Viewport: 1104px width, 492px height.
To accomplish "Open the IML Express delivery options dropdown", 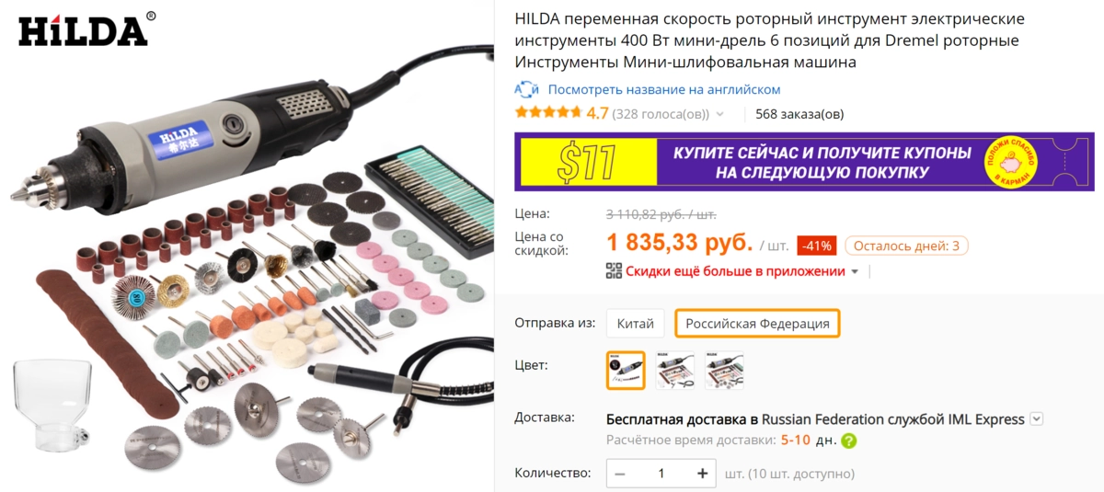I will [1037, 418].
